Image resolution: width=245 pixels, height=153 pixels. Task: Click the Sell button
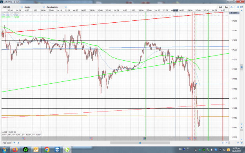tap(220, 7)
